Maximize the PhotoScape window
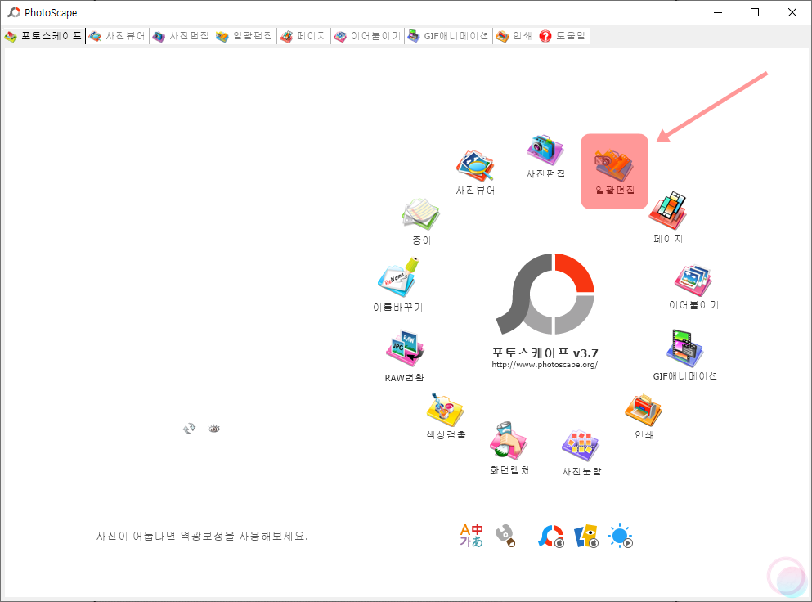The width and height of the screenshot is (812, 602). click(755, 12)
